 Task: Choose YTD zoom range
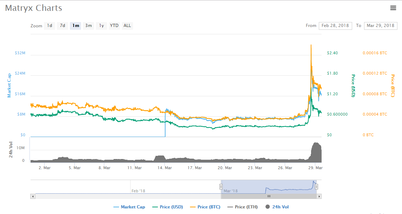114,26
